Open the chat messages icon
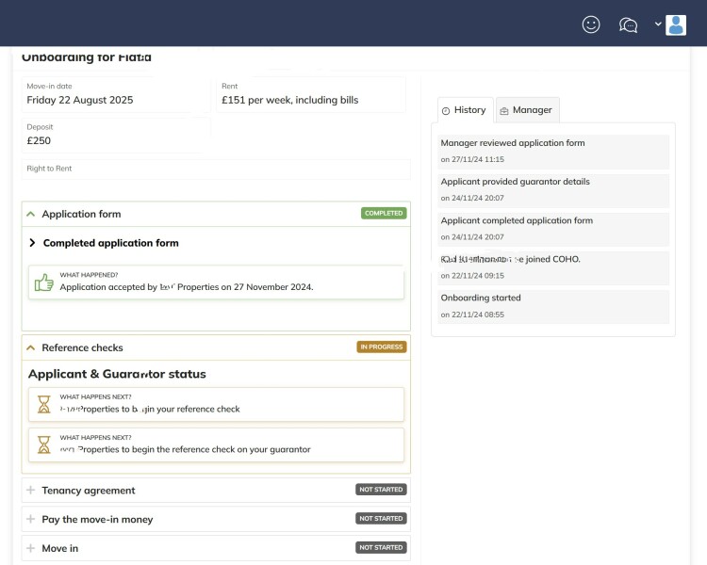The width and height of the screenshot is (707, 565). tap(628, 24)
